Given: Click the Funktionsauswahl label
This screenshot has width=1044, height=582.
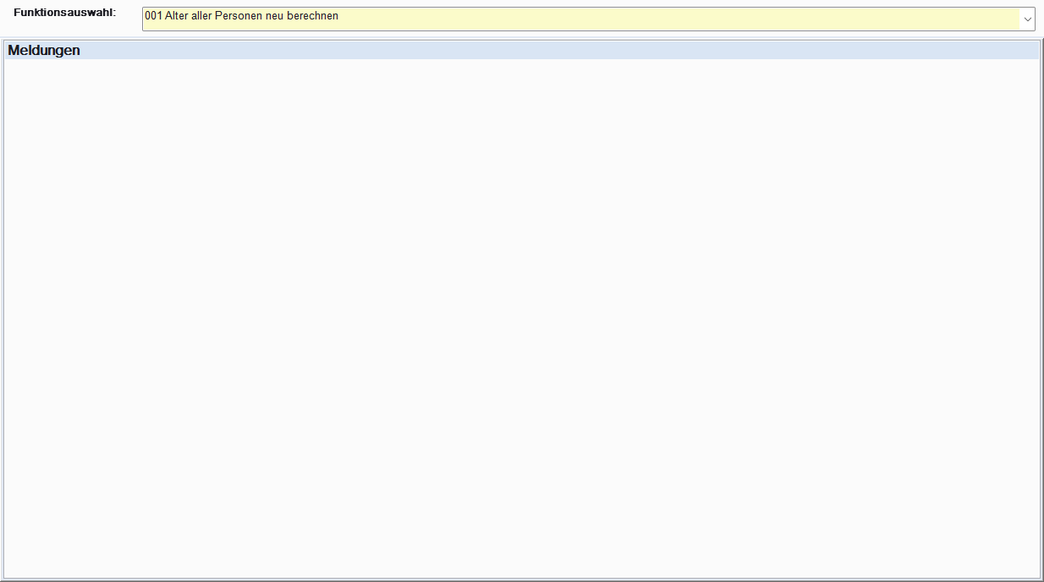Looking at the screenshot, I should [x=64, y=14].
